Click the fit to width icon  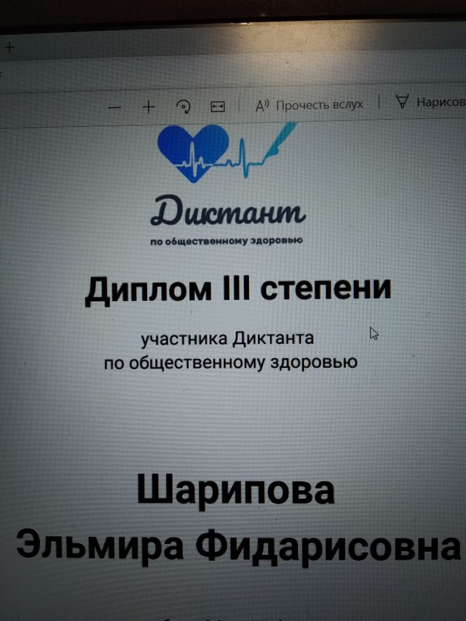point(217,106)
